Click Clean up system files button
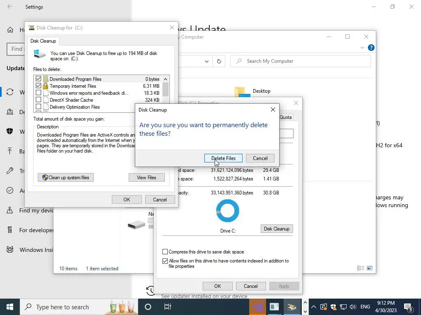Screen dimensions: 421x315 coord(65,177)
